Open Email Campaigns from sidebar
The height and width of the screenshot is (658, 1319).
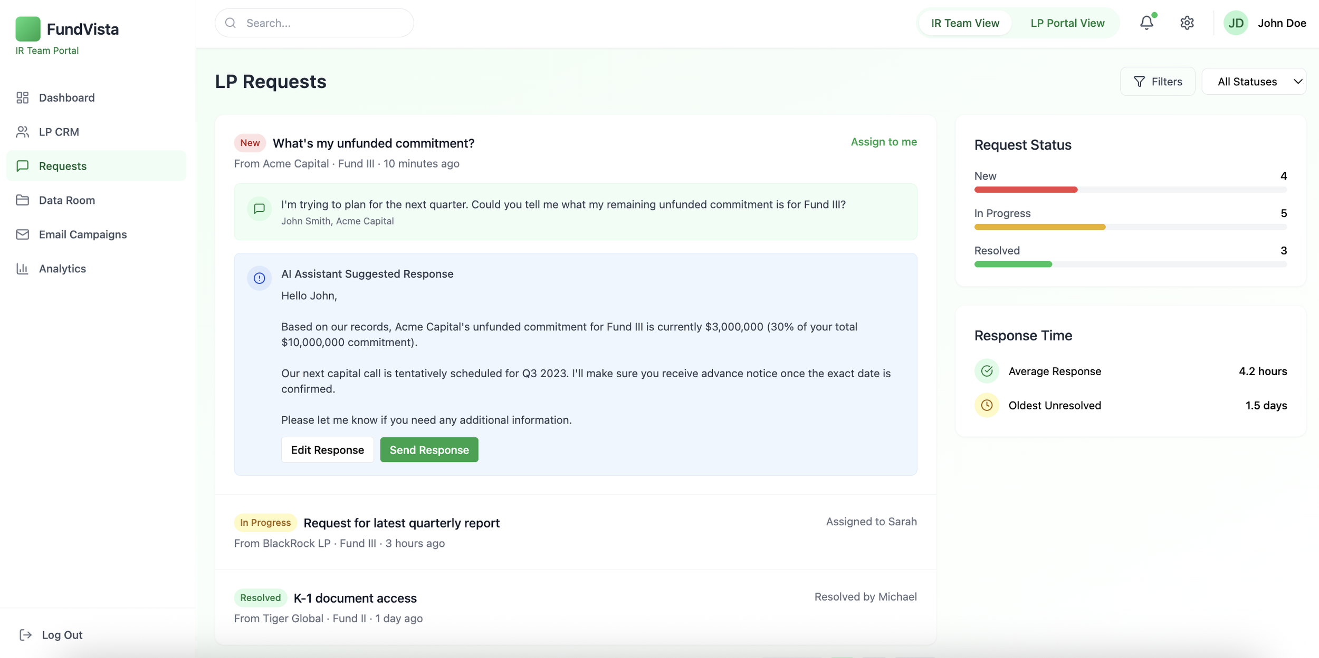tap(83, 234)
